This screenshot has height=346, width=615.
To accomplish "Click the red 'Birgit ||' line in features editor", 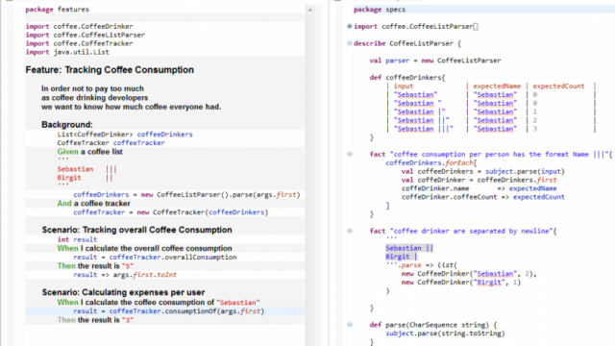I will pyautogui.click(x=85, y=178).
